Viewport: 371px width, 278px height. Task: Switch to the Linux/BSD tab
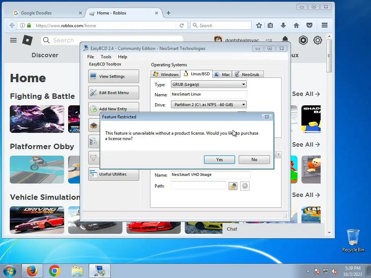[x=196, y=74]
